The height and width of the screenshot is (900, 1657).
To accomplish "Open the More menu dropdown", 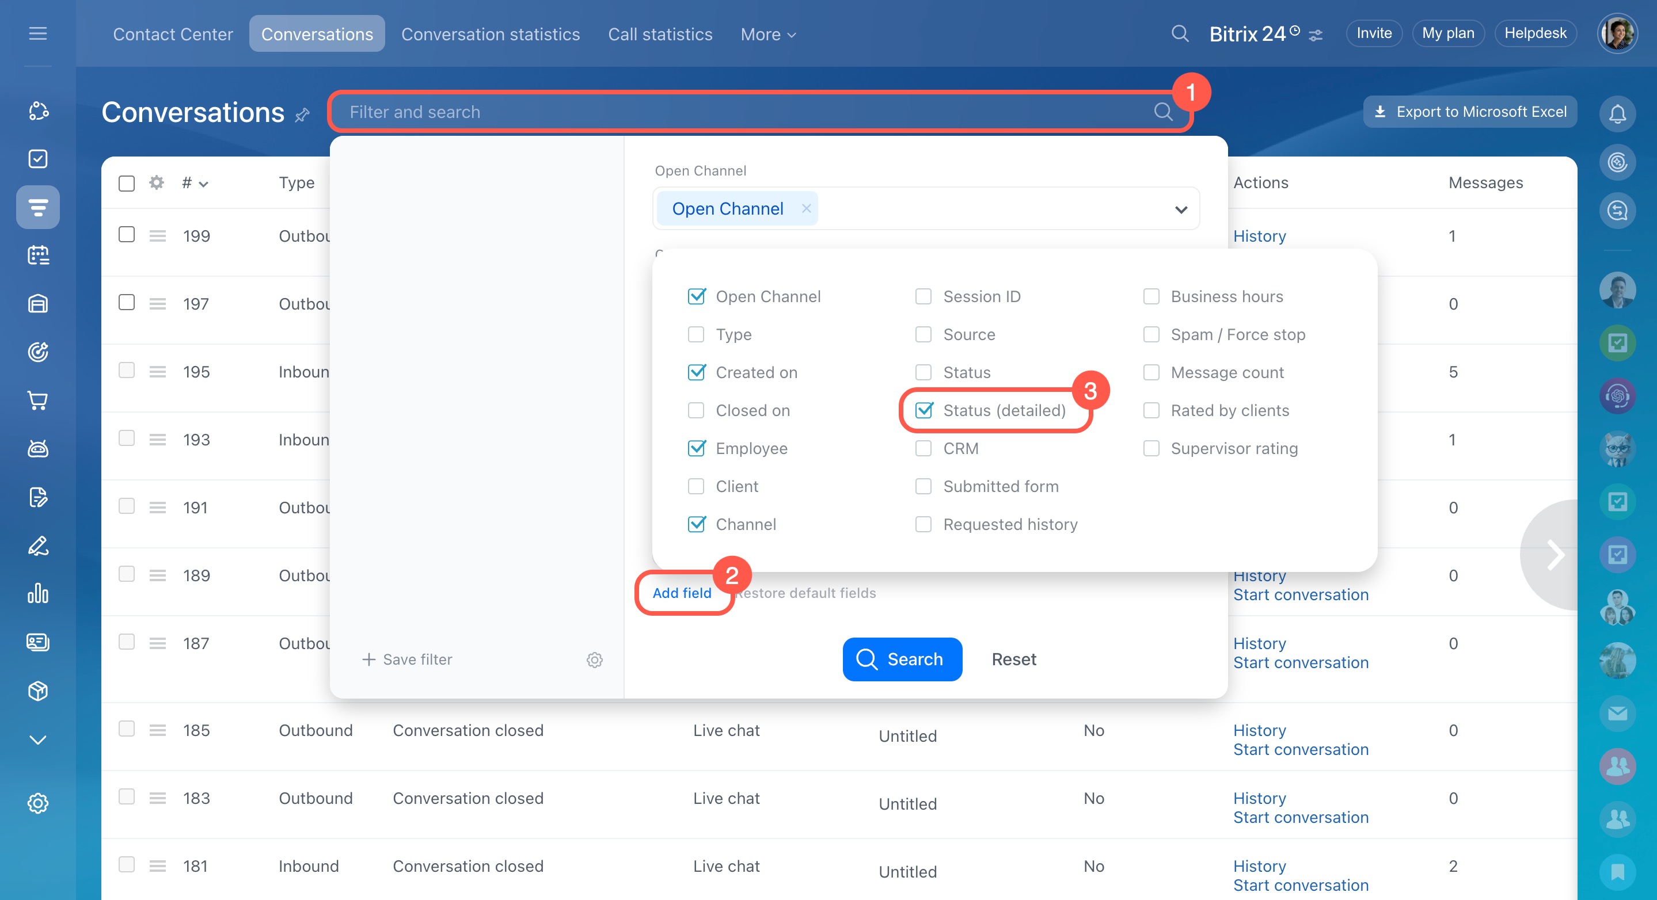I will [767, 34].
